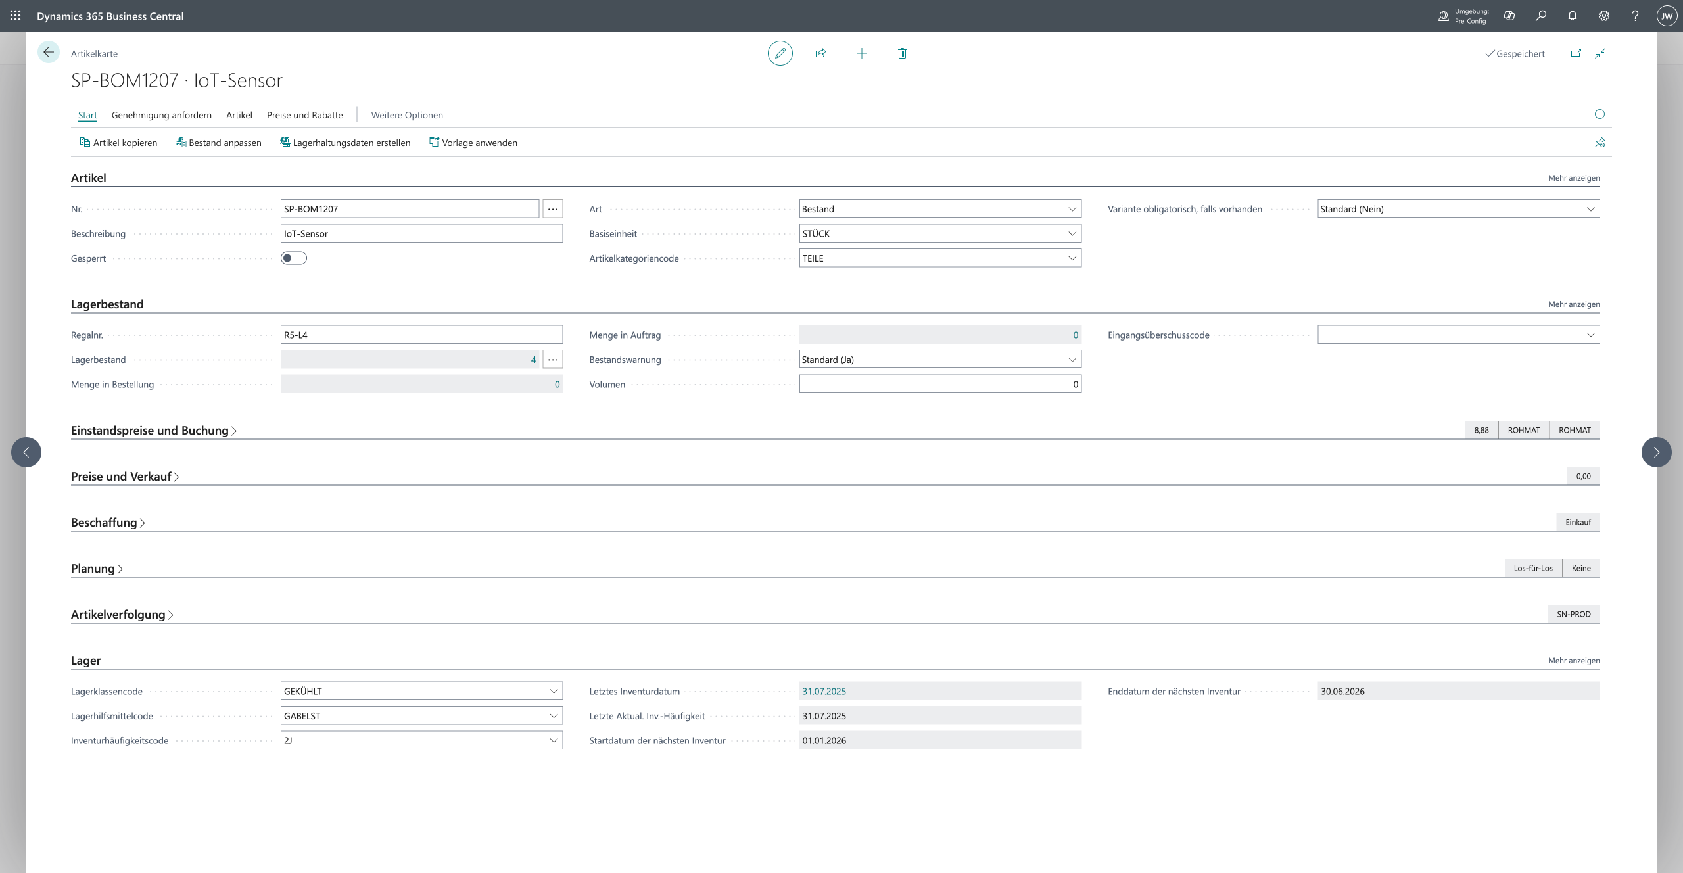Open the Basiseinheit dropdown
This screenshot has height=873, width=1683.
click(1072, 233)
